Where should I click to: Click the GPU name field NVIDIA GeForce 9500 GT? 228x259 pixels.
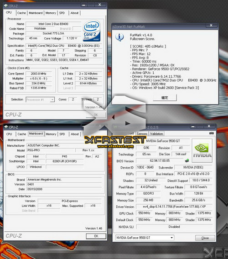[x=163, y=141]
